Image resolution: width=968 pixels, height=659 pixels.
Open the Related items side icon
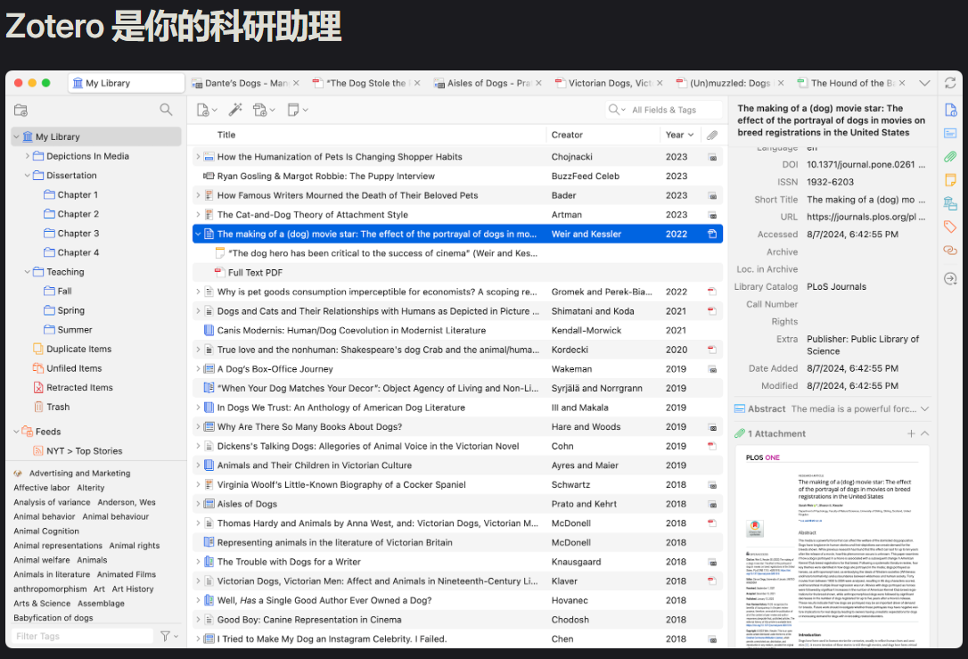950,251
